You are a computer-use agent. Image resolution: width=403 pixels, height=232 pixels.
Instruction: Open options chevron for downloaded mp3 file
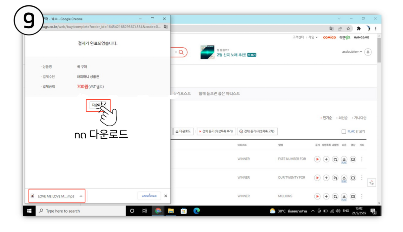pos(81,196)
